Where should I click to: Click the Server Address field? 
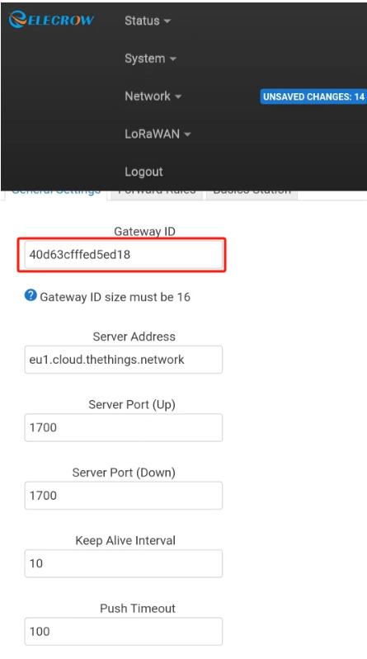point(124,360)
